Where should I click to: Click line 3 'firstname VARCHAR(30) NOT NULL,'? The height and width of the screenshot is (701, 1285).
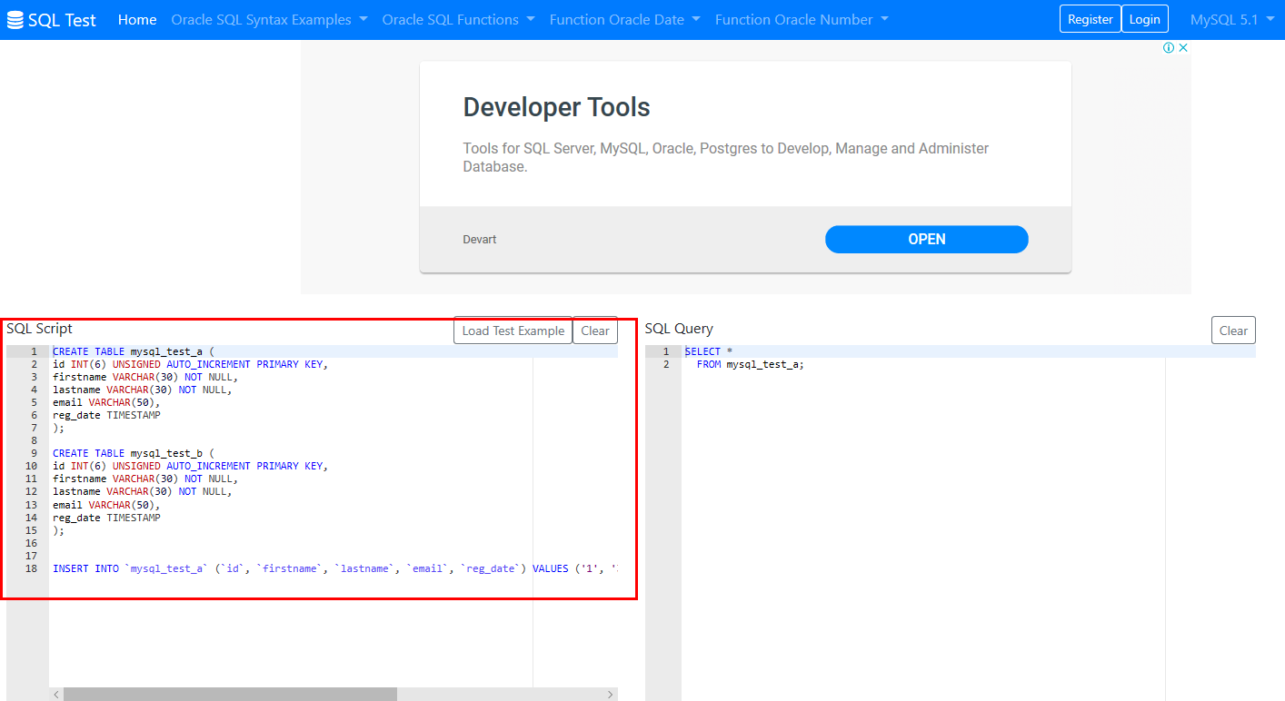coord(145,377)
